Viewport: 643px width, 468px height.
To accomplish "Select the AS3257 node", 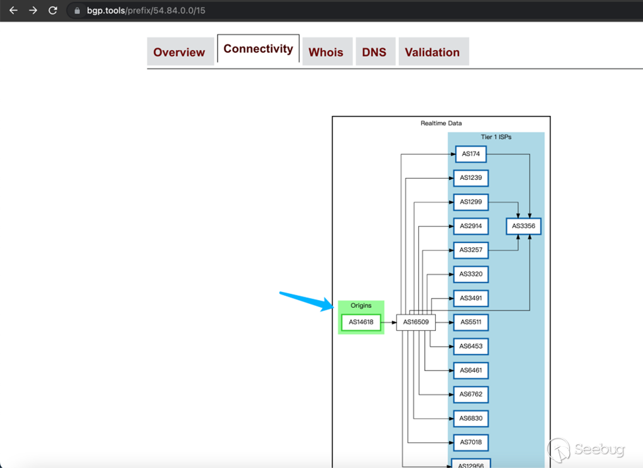I will coord(471,250).
